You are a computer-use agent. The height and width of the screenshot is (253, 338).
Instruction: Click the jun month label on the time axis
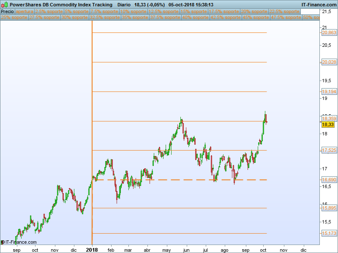click(x=186, y=250)
